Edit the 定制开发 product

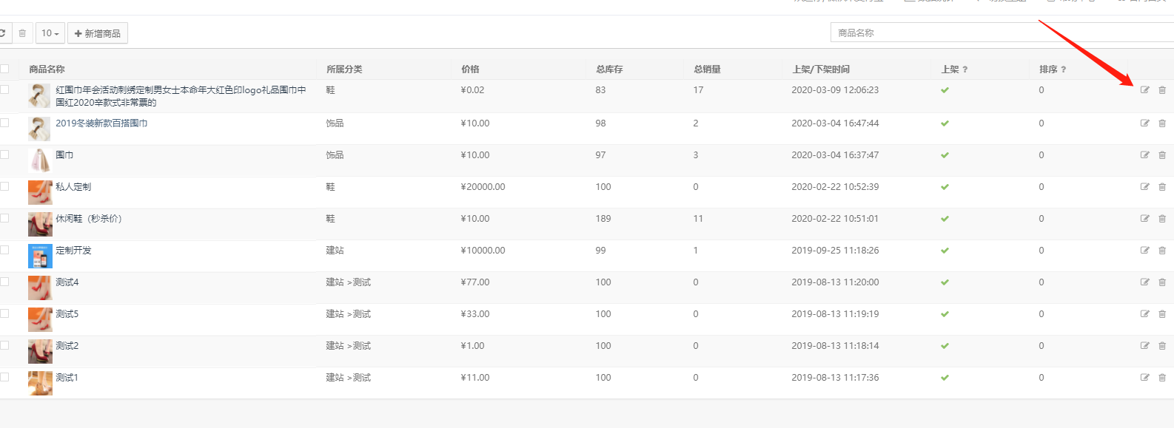[1144, 251]
